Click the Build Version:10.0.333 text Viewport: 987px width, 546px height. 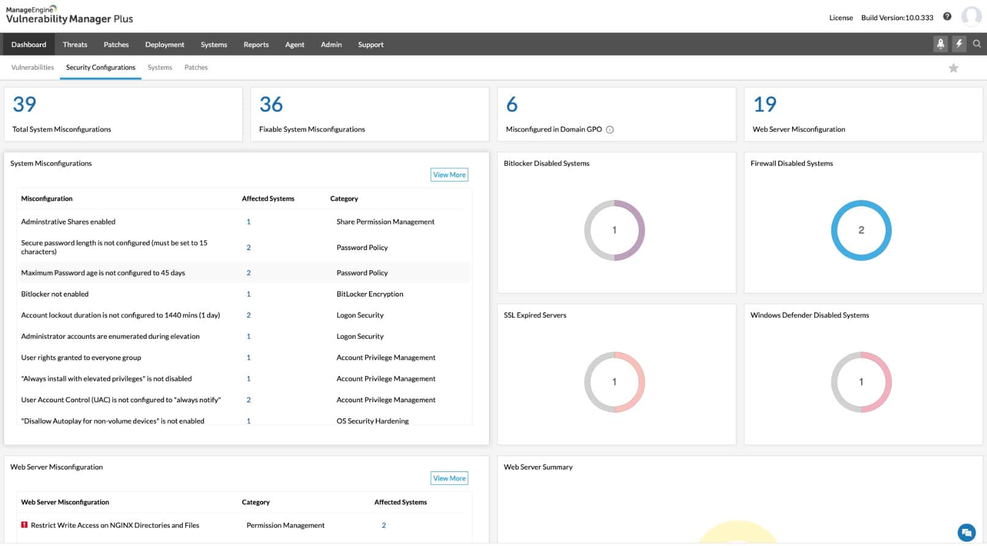click(897, 18)
